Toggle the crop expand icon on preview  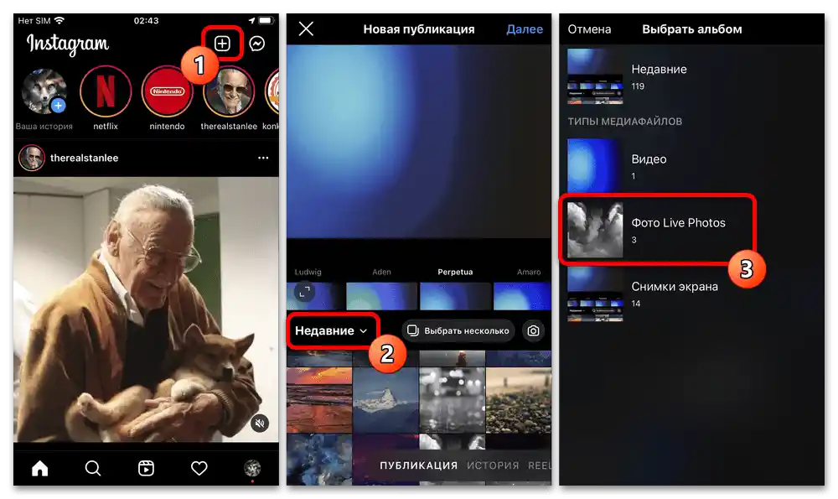pyautogui.click(x=304, y=292)
